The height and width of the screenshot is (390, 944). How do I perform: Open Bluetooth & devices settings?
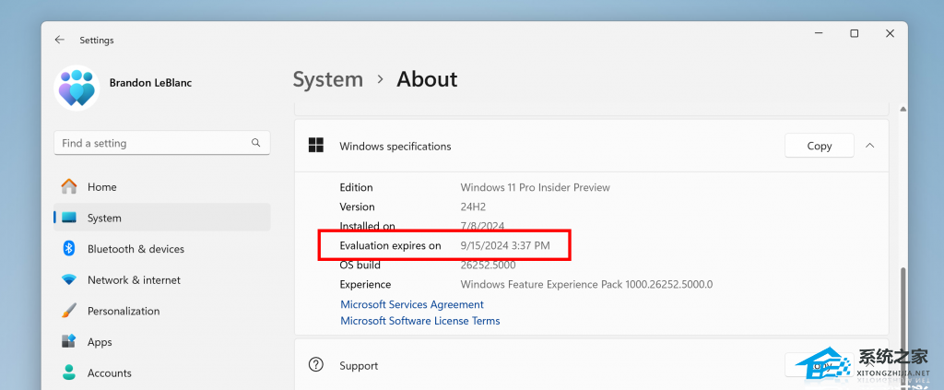162,249
